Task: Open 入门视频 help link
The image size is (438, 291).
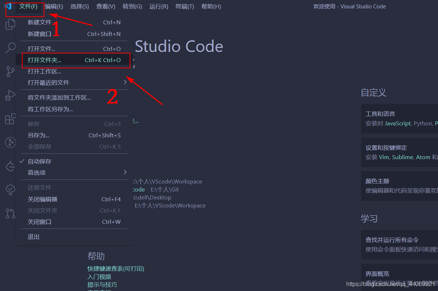Action: coord(99,277)
